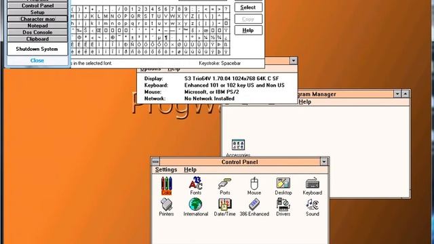Open the Printers icon
Screen dimensions: 434x244
pyautogui.click(x=166, y=207)
